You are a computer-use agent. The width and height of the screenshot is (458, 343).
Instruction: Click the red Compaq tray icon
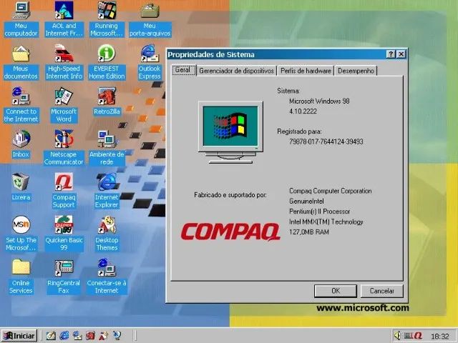(x=418, y=335)
